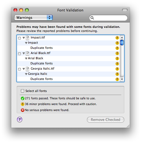Viewport: 141px width, 143px height.
Task: Click warning icon beside Arial Black.ttf
Action: point(117,53)
